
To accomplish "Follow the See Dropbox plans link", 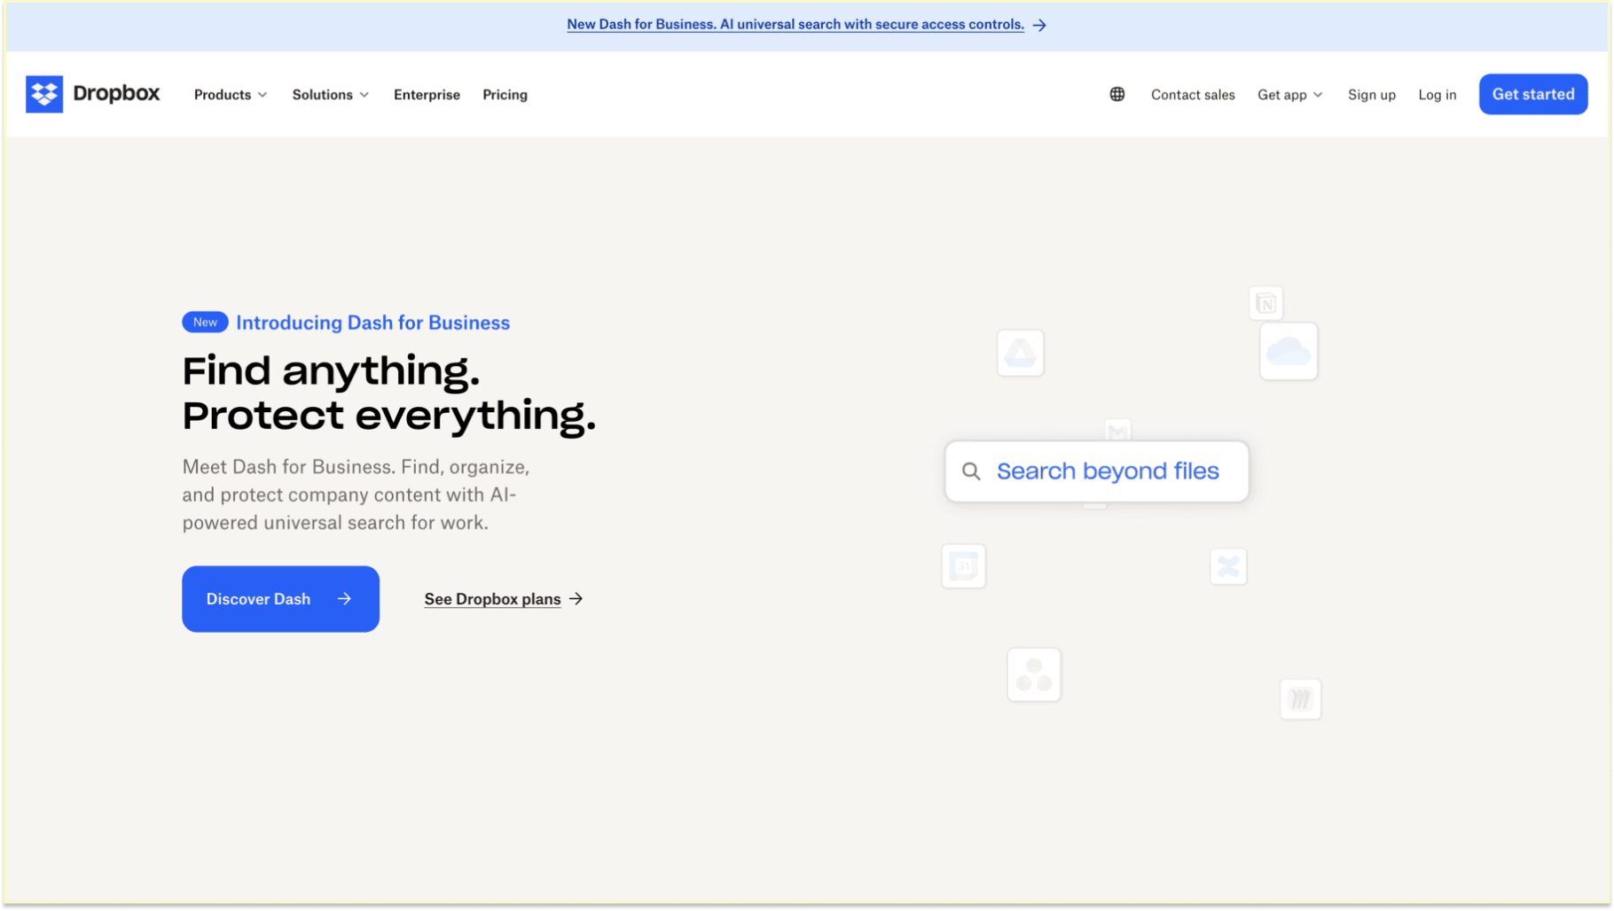I will click(x=492, y=599).
